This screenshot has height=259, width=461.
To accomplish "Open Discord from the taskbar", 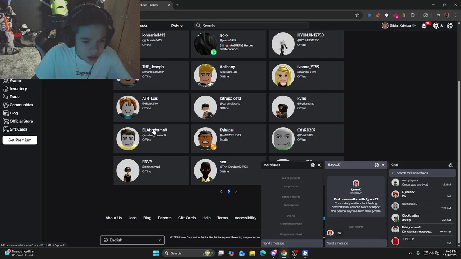I will tap(273, 253).
